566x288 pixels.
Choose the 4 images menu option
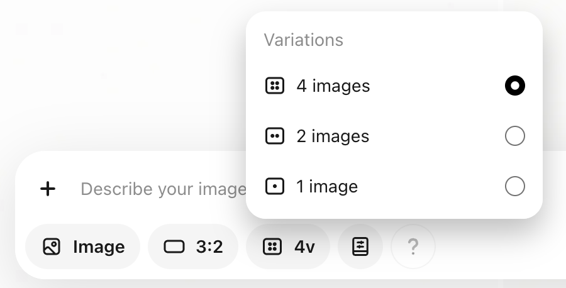pyautogui.click(x=333, y=86)
